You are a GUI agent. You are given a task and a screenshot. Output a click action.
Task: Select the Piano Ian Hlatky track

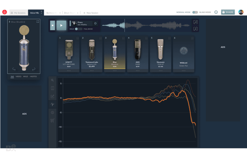click(82, 24)
